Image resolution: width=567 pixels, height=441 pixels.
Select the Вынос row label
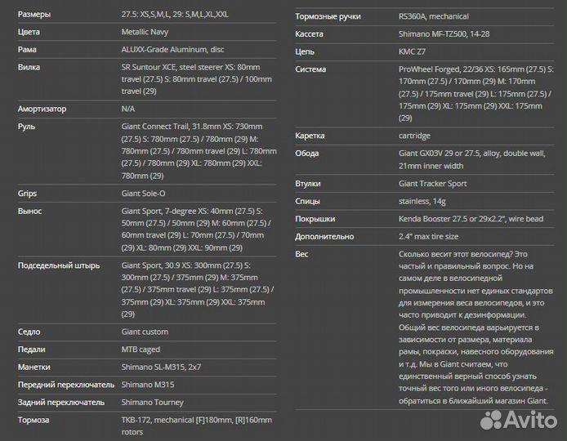click(x=29, y=212)
